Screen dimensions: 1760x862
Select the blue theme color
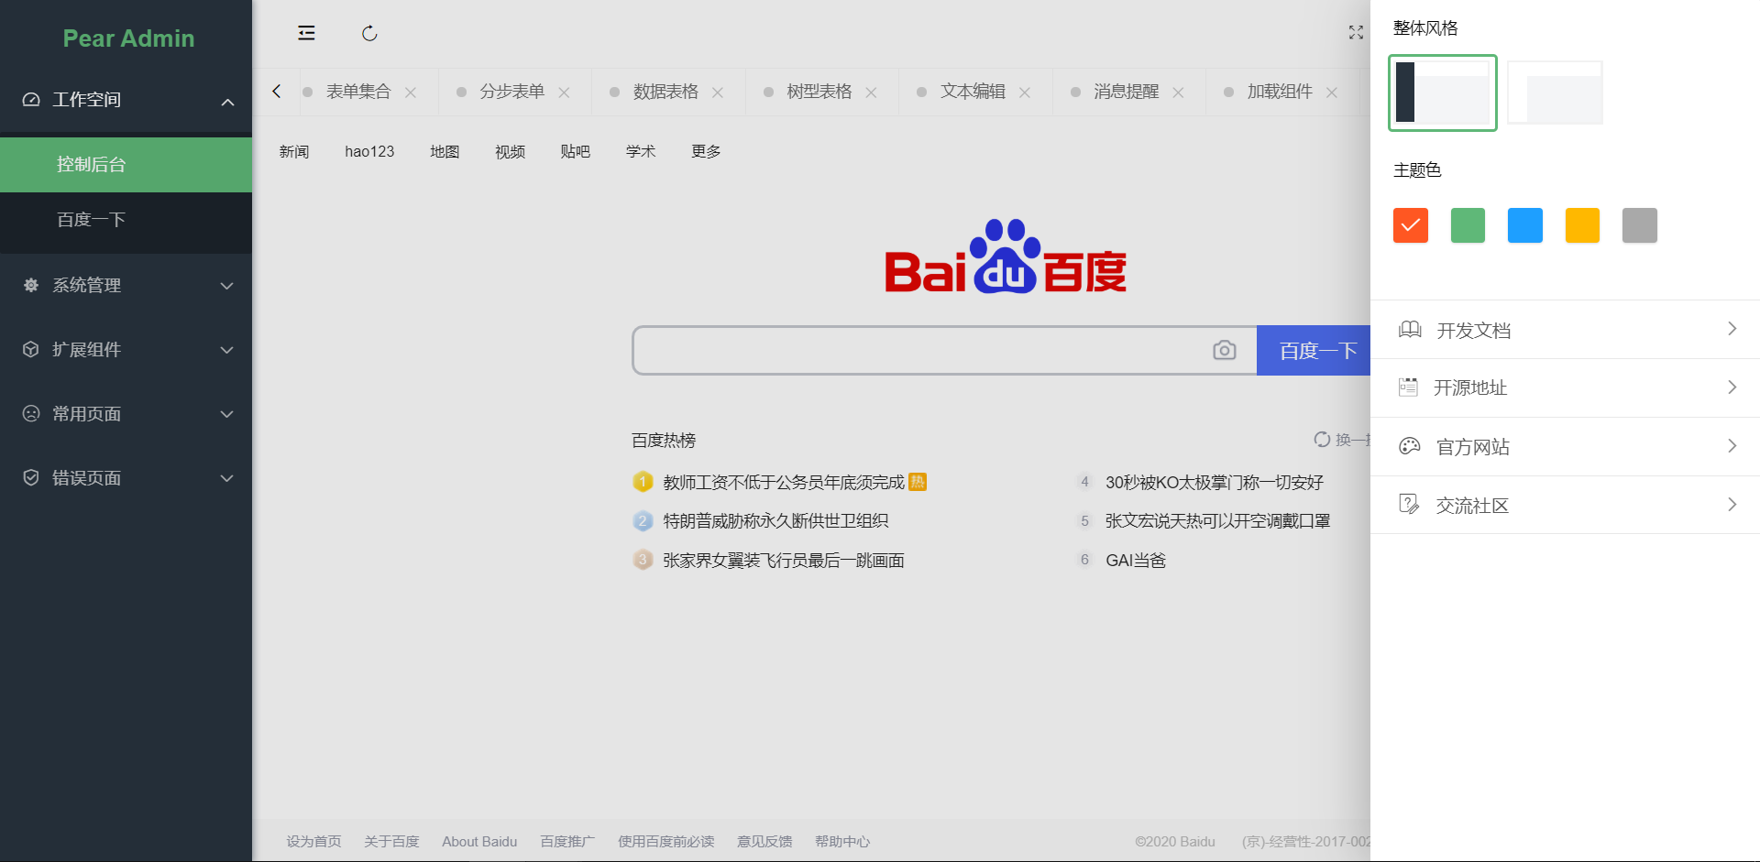1524,225
